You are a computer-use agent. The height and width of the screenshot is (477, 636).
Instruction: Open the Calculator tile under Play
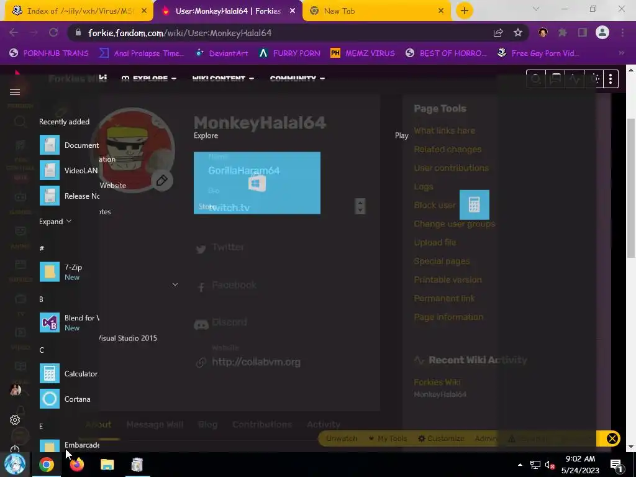[474, 205]
